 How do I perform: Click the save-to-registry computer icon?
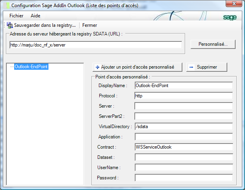[10, 25]
